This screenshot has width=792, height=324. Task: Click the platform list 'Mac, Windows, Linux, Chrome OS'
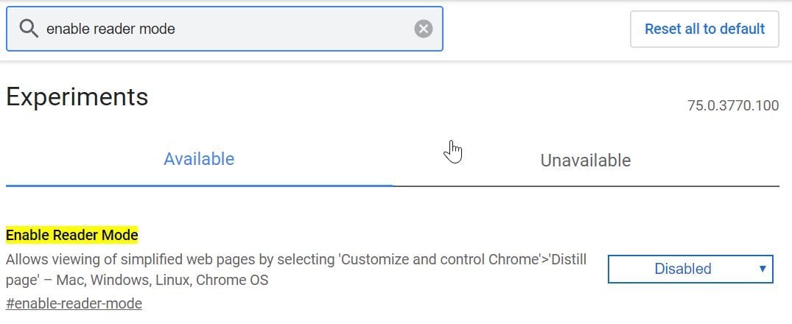coord(162,280)
